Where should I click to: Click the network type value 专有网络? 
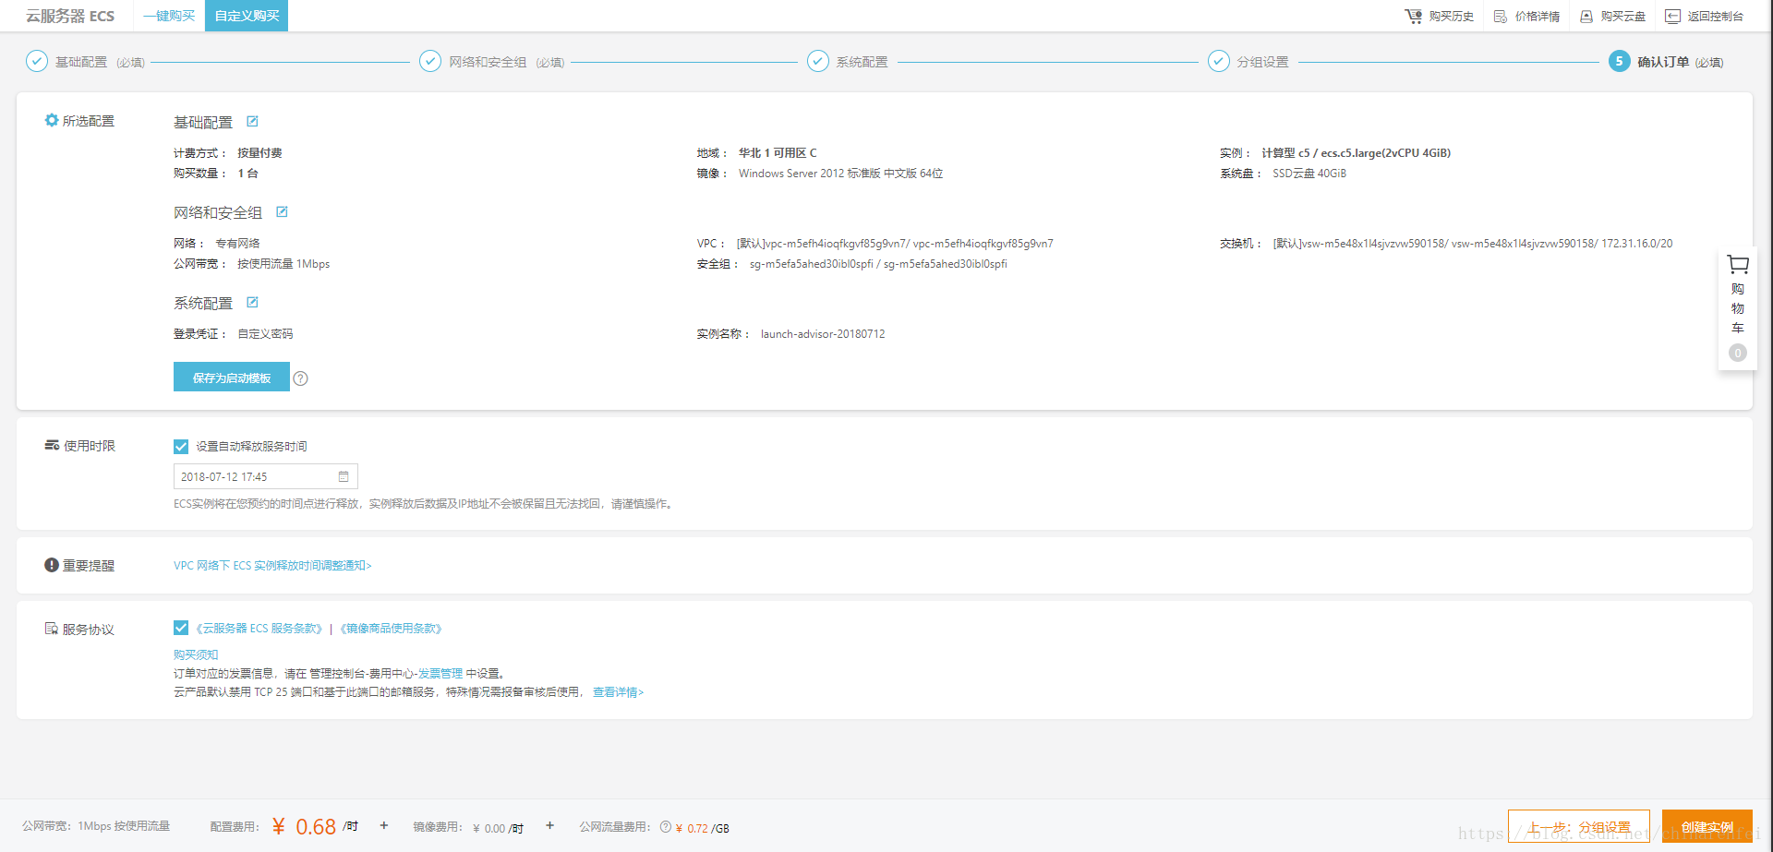(x=237, y=244)
